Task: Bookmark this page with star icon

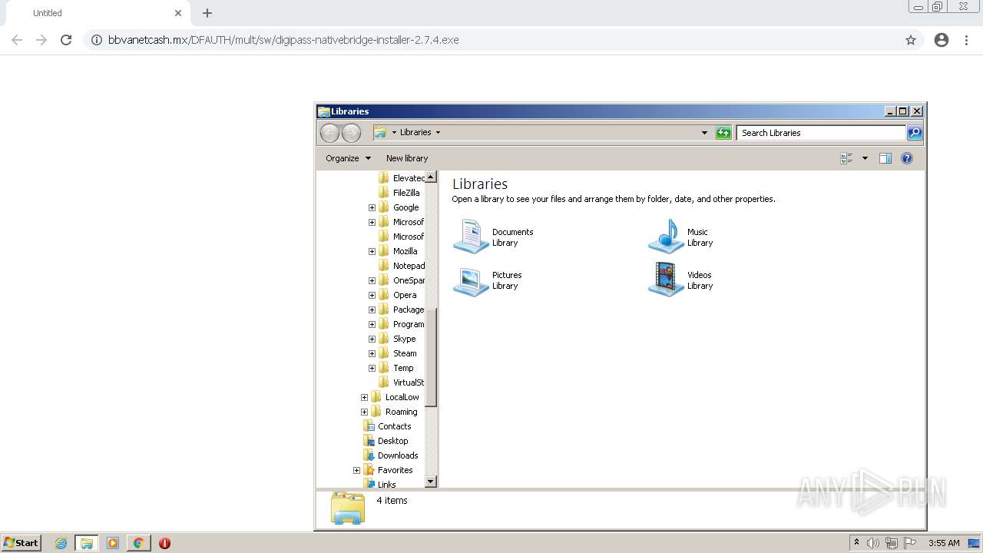Action: [911, 40]
